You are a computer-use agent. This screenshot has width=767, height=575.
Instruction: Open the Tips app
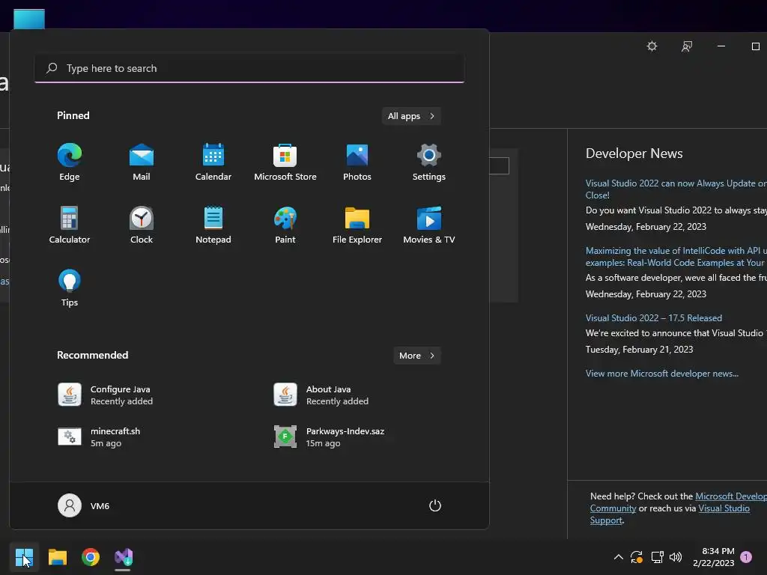(x=70, y=288)
